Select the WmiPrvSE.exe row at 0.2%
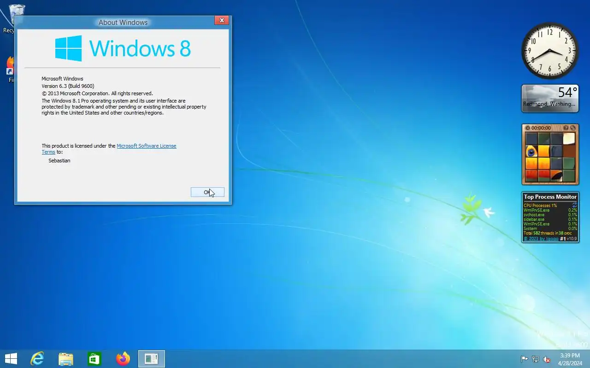 tap(550, 210)
